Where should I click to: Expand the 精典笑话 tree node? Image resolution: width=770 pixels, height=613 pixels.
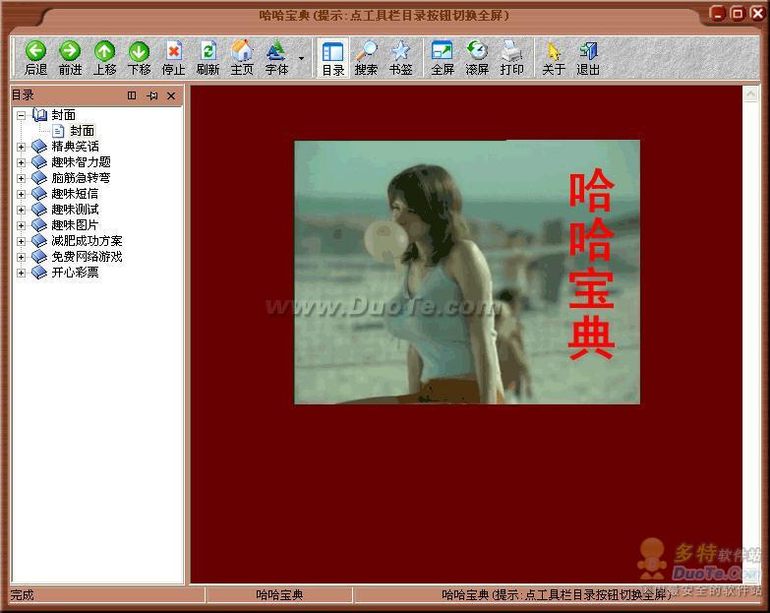point(22,147)
